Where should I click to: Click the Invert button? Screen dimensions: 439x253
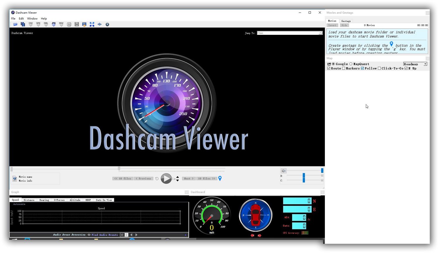coord(332,25)
